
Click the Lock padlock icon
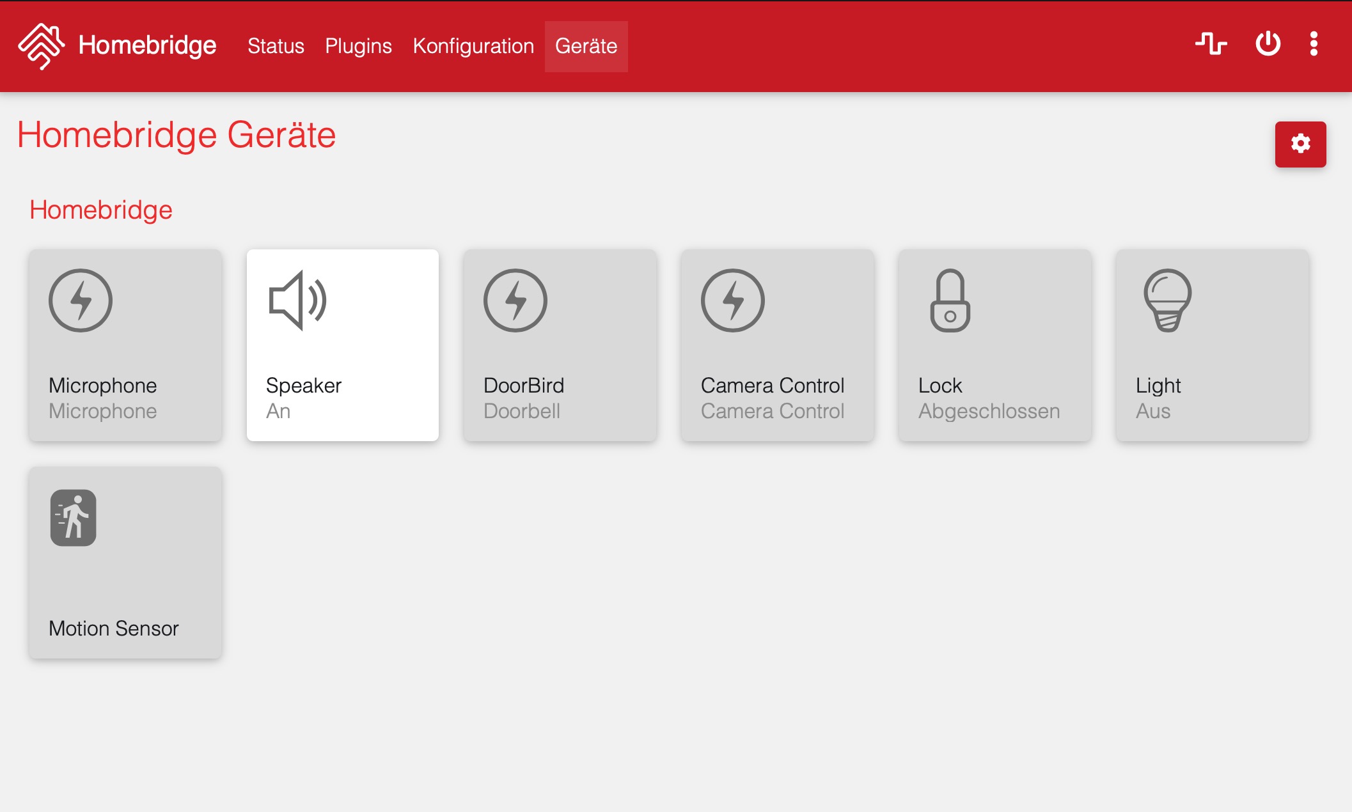950,301
